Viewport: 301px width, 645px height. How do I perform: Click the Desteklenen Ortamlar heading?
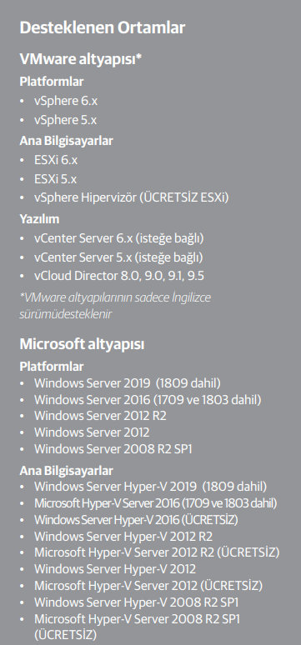[x=102, y=28]
